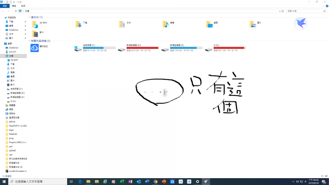Image resolution: width=329 pixels, height=185 pixels.
Task: Select 網路 in the navigation pane
Action: pos(11,110)
